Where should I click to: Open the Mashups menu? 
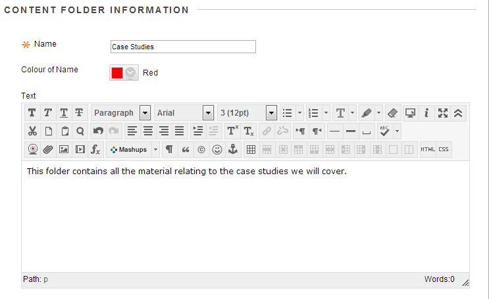pos(133,149)
